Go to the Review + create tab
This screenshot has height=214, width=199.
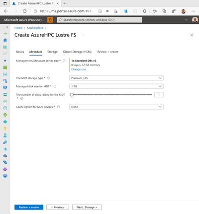[x=108, y=52]
